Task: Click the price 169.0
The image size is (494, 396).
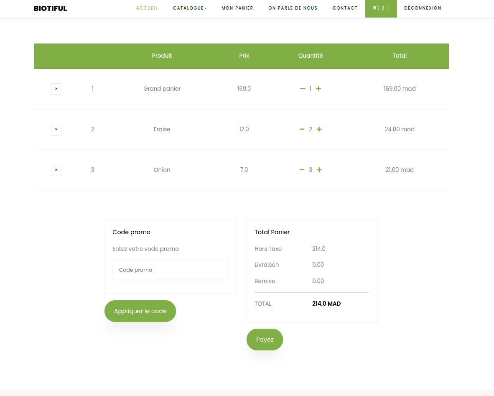Action: click(244, 89)
